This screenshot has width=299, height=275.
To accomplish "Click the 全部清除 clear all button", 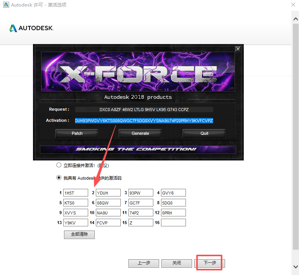I will (79, 235).
